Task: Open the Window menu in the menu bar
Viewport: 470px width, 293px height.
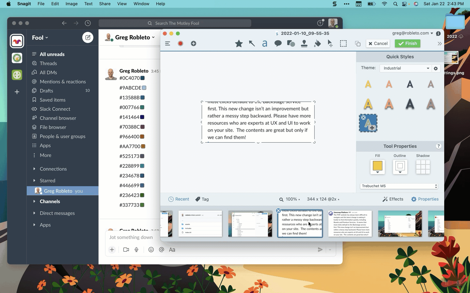Action: pyautogui.click(x=141, y=4)
